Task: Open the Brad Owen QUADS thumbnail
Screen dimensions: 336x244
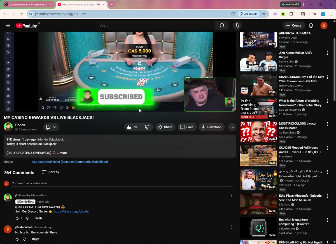Action: (258, 156)
